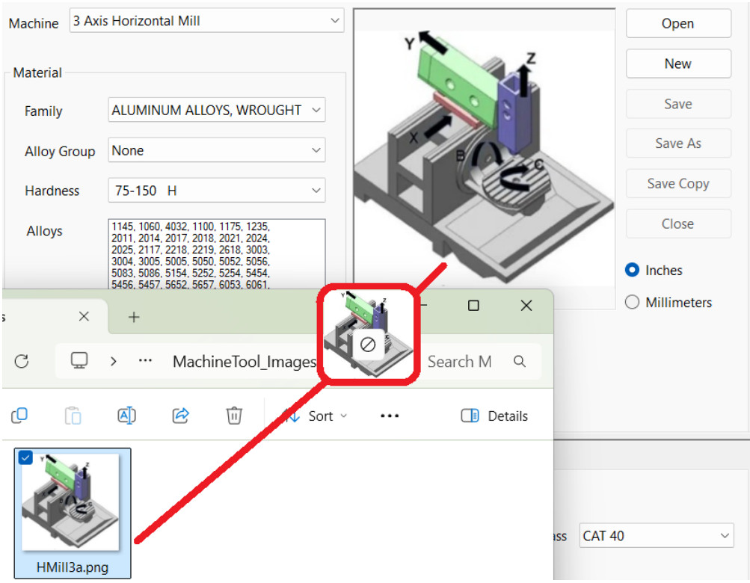Click the MachineTool_Images breadcrumb folder
Screen dimensions: 750x583
pyautogui.click(x=245, y=362)
